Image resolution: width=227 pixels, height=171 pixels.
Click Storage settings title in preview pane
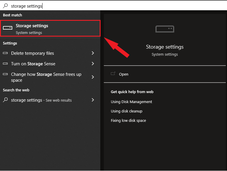coord(165,47)
